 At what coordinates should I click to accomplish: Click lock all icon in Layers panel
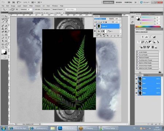pyautogui.click(x=106, y=22)
